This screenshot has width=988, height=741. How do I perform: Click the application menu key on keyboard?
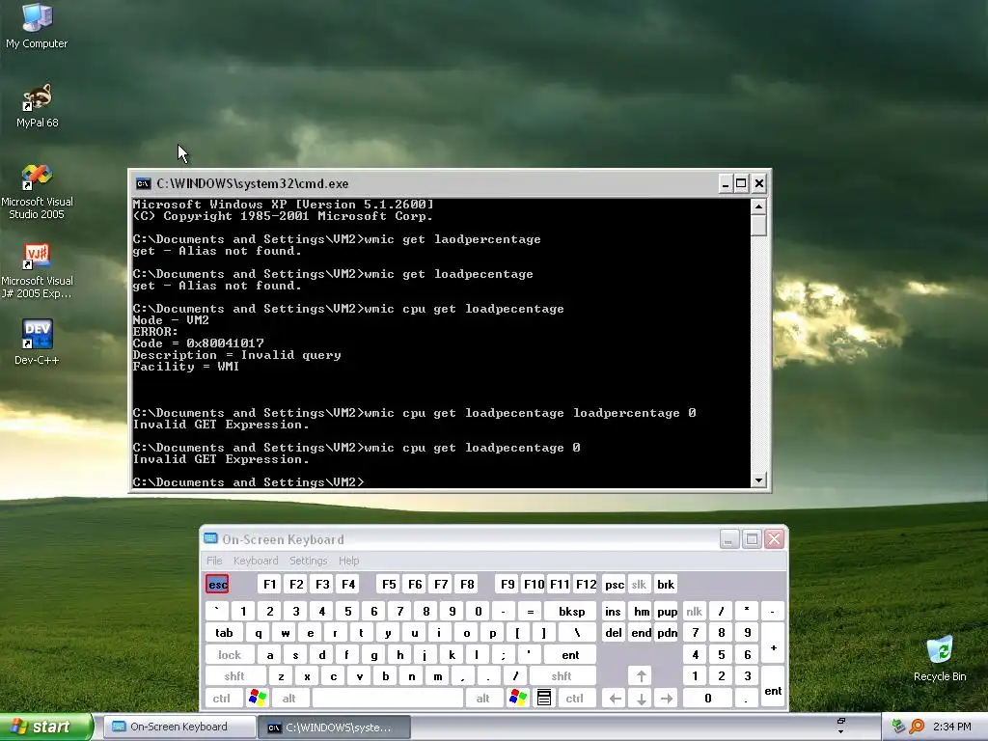click(544, 698)
